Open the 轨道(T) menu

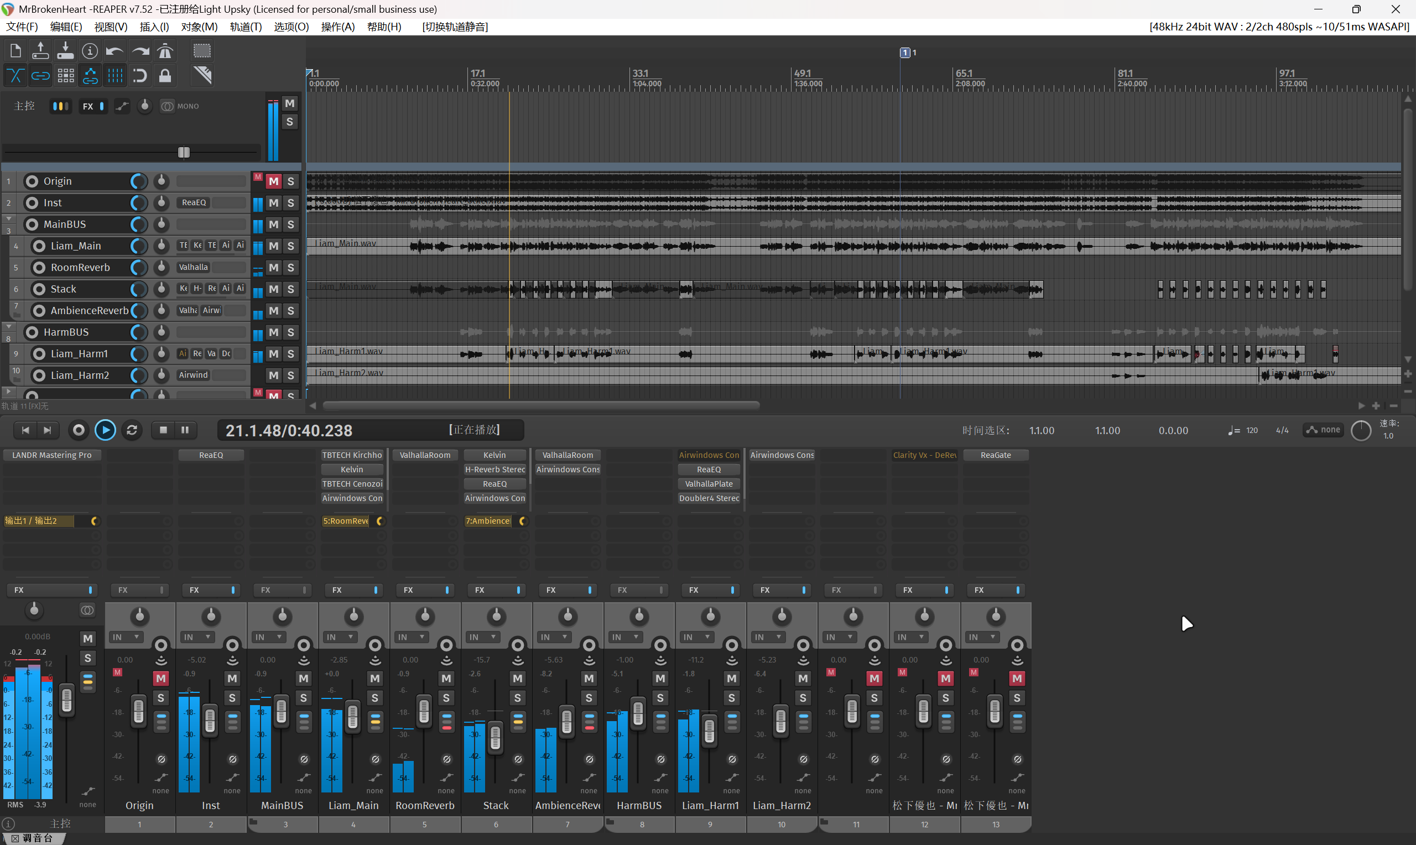246,27
